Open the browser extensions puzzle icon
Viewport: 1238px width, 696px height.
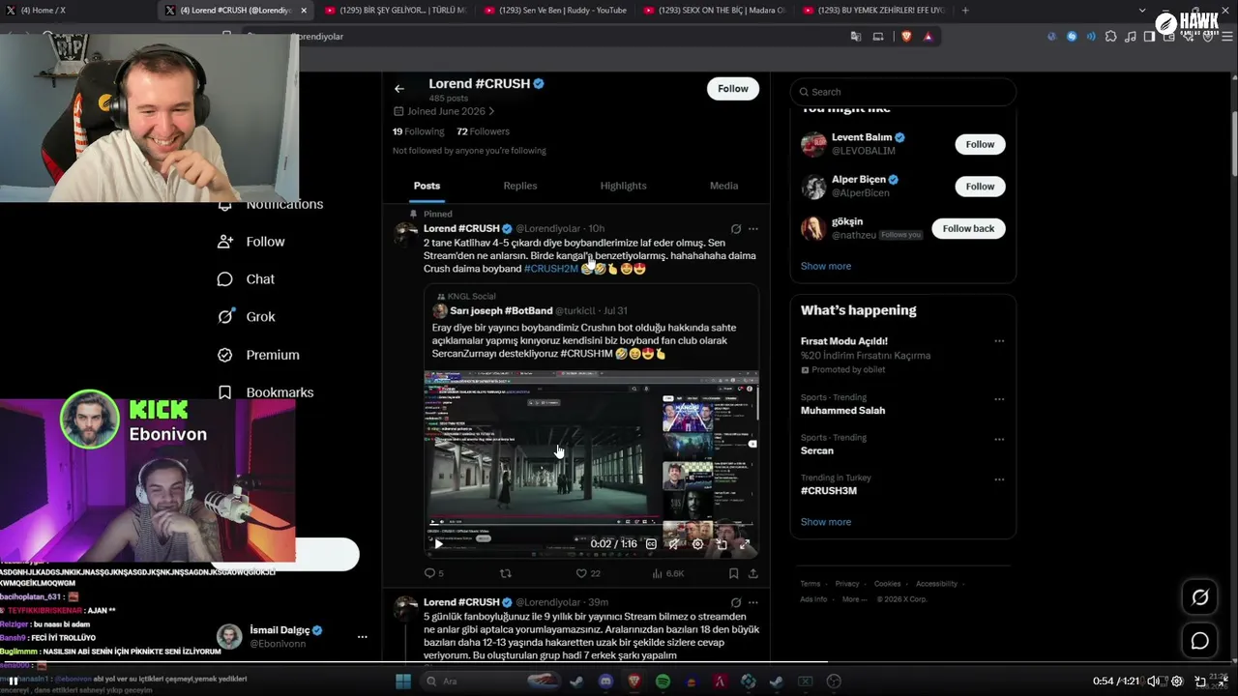[1110, 37]
